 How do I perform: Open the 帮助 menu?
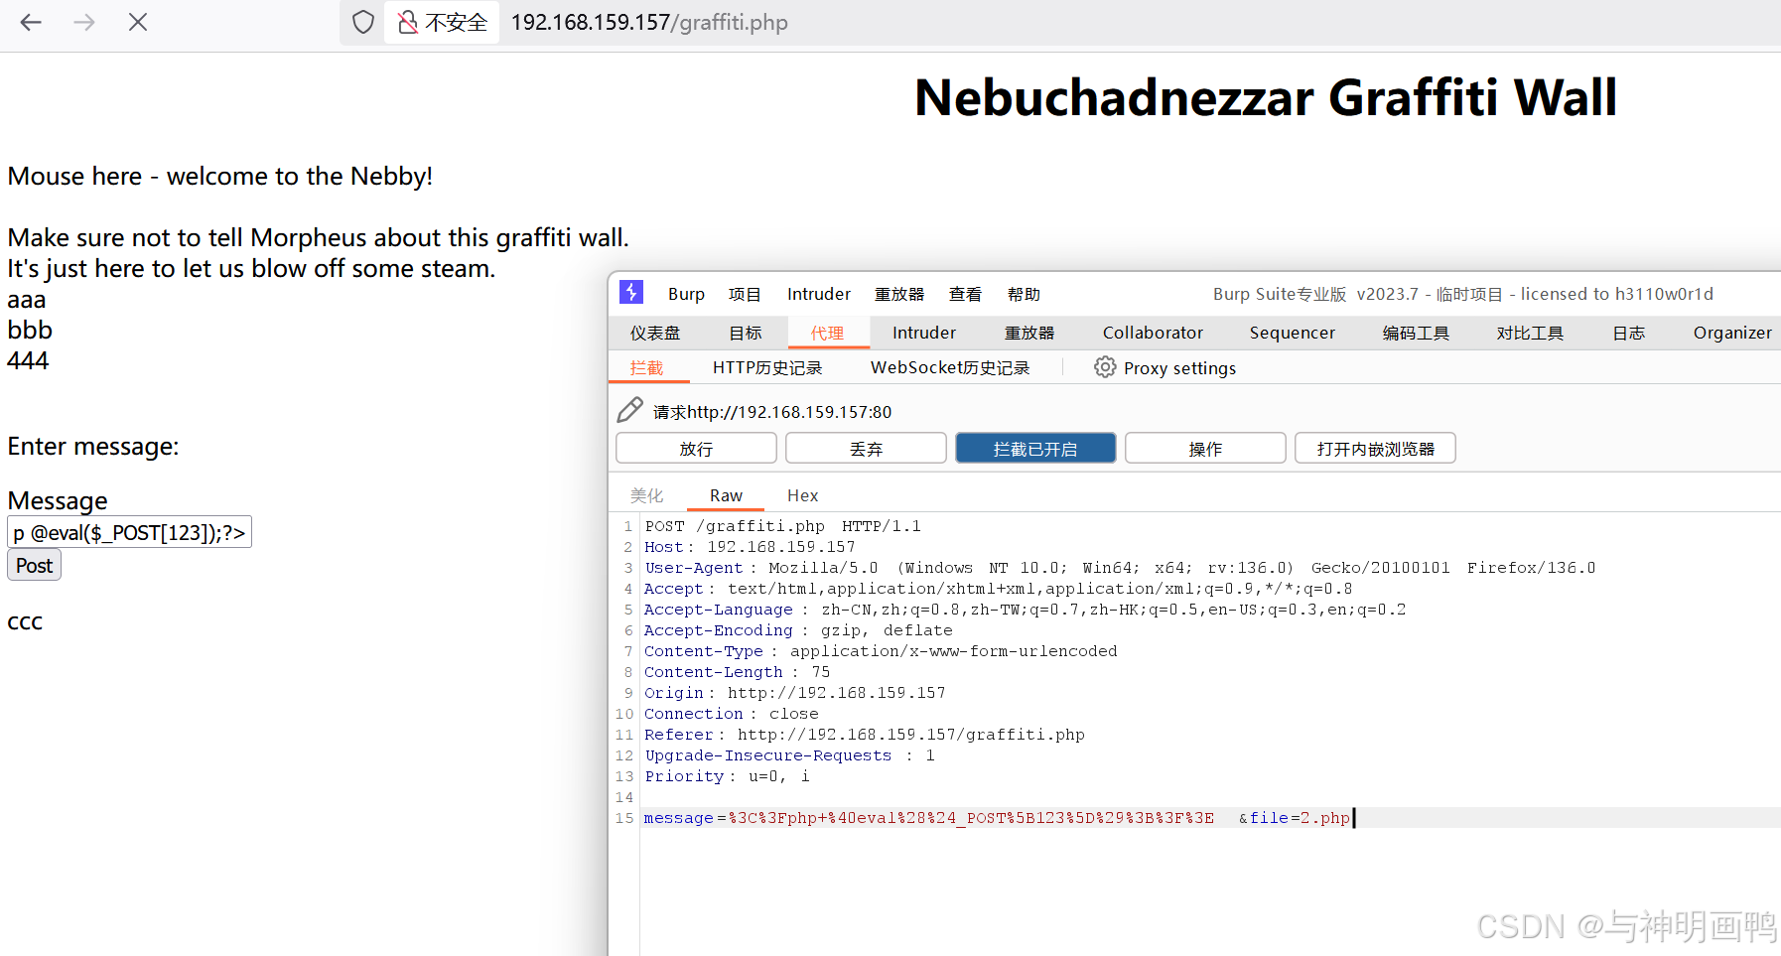click(x=1024, y=294)
